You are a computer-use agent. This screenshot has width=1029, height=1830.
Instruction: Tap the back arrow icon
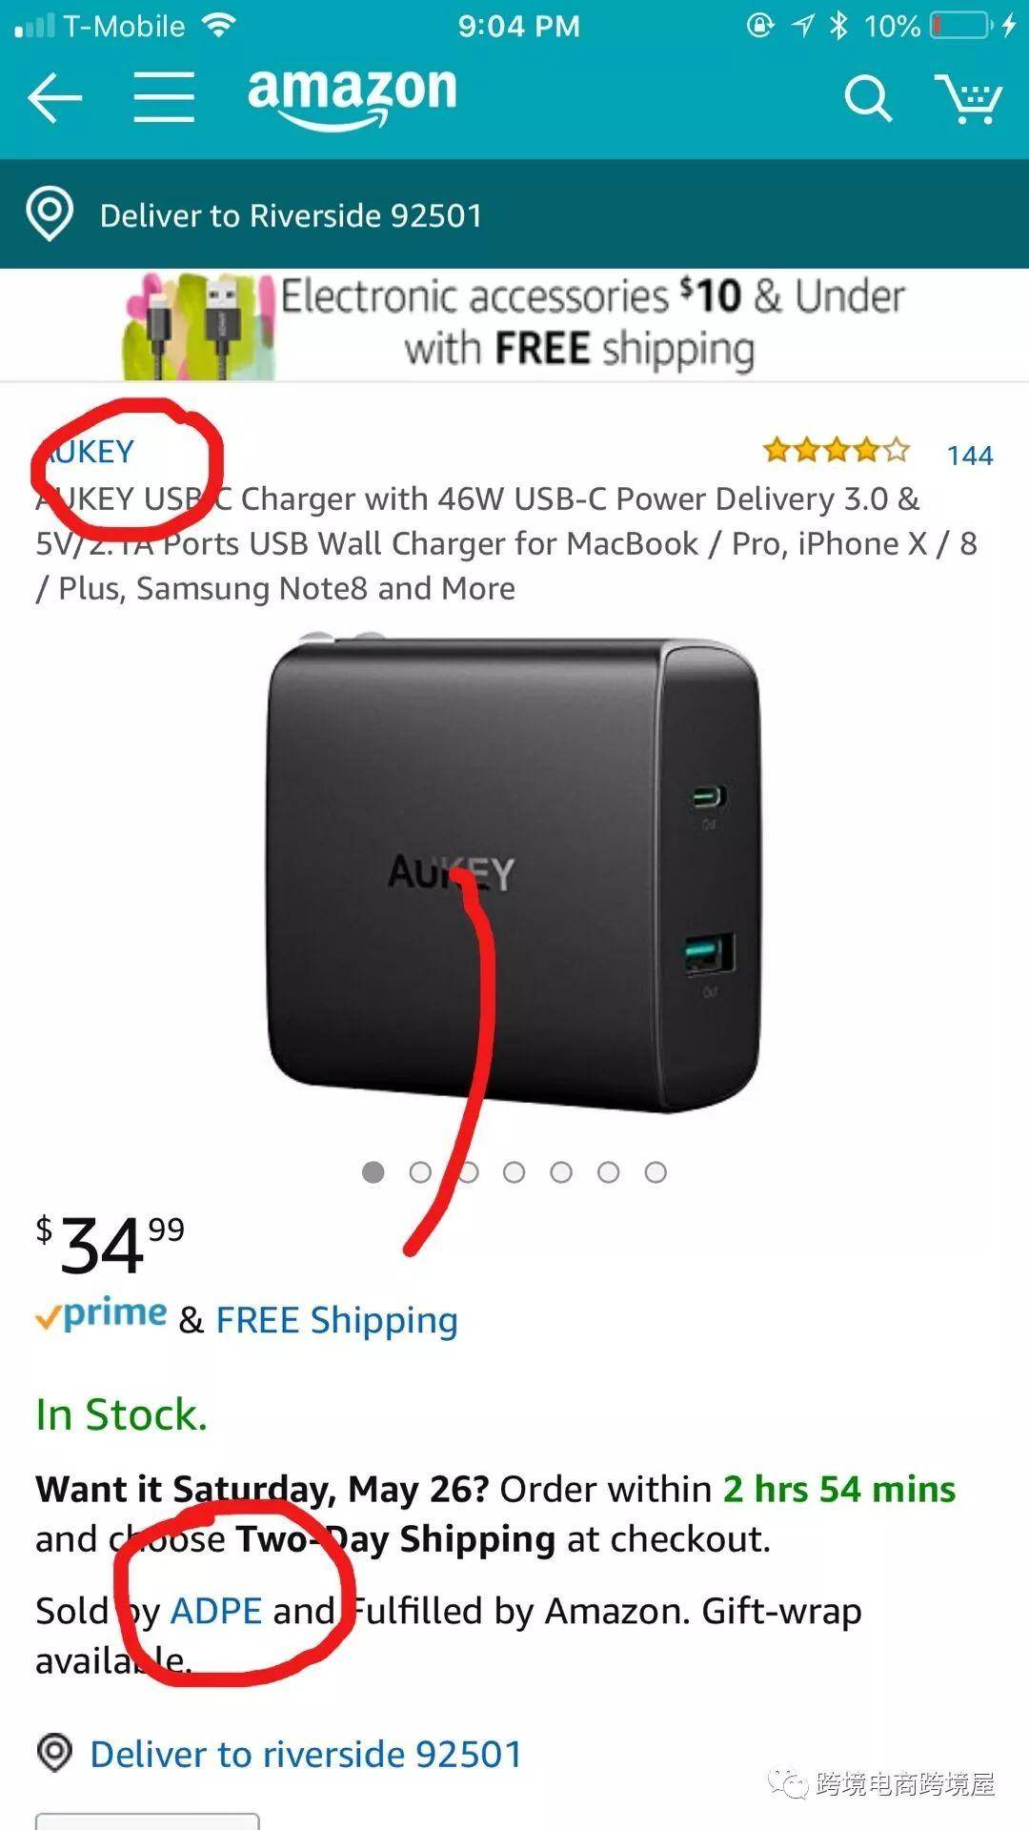pyautogui.click(x=55, y=97)
